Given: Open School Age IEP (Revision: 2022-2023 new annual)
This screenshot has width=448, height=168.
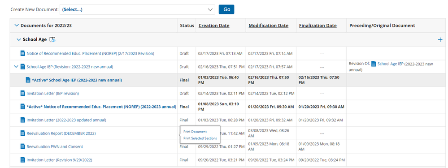Looking at the screenshot, I should (x=70, y=67).
